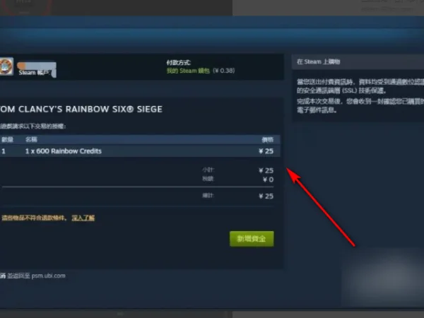Screen dimensions: 424x318
Task: Click the 價格 price column header
Action: pos(267,139)
